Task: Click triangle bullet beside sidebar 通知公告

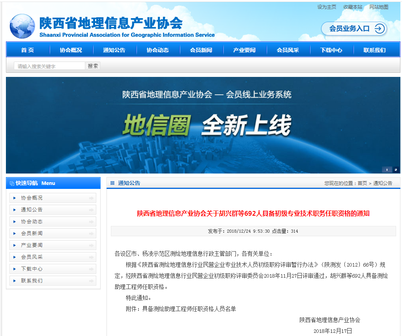Action: click(15, 210)
